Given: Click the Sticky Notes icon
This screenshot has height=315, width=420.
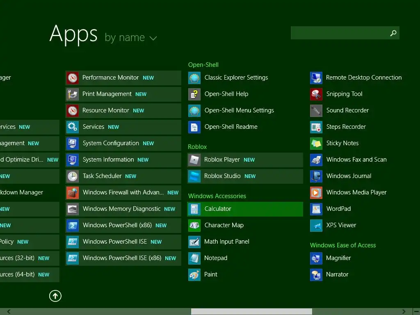Looking at the screenshot, I should pos(316,144).
